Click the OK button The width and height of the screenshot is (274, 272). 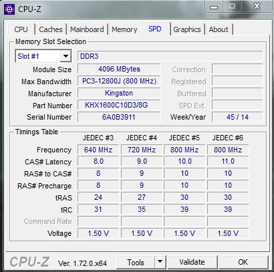243,262
